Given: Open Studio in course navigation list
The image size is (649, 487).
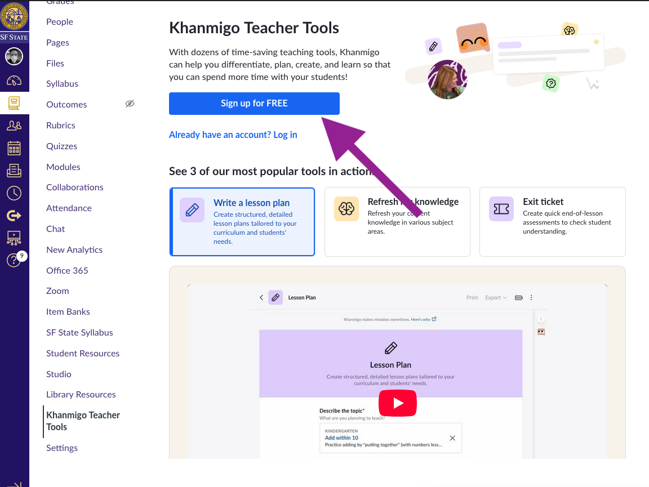Looking at the screenshot, I should click(59, 374).
